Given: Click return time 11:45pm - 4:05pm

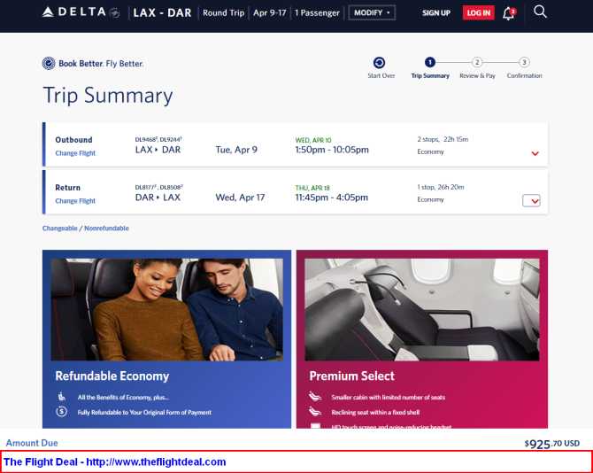Looking at the screenshot, I should [331, 198].
